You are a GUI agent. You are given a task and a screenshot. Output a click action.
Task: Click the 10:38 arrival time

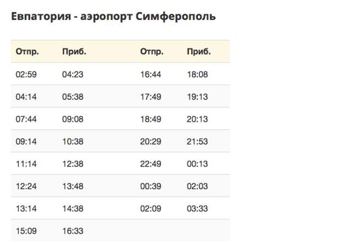click(x=73, y=141)
